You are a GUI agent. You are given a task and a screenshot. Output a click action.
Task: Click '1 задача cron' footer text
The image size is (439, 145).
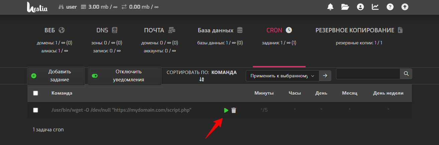[x=48, y=130]
